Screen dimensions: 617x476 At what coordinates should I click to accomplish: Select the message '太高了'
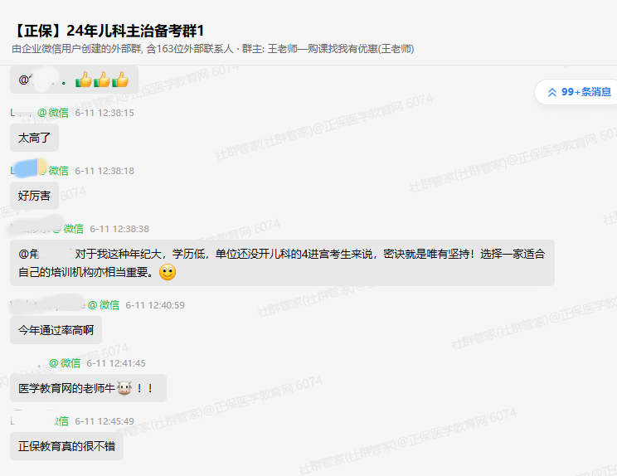click(34, 138)
